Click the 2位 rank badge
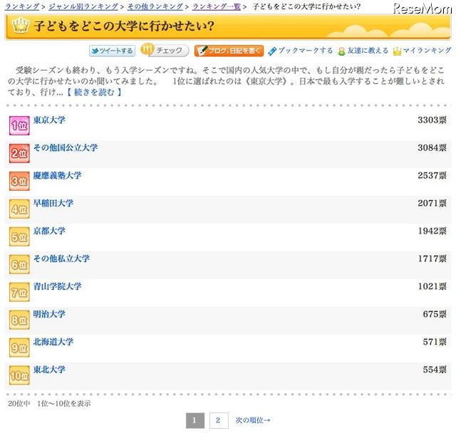Screen dimensions: 456x438 tap(19, 153)
